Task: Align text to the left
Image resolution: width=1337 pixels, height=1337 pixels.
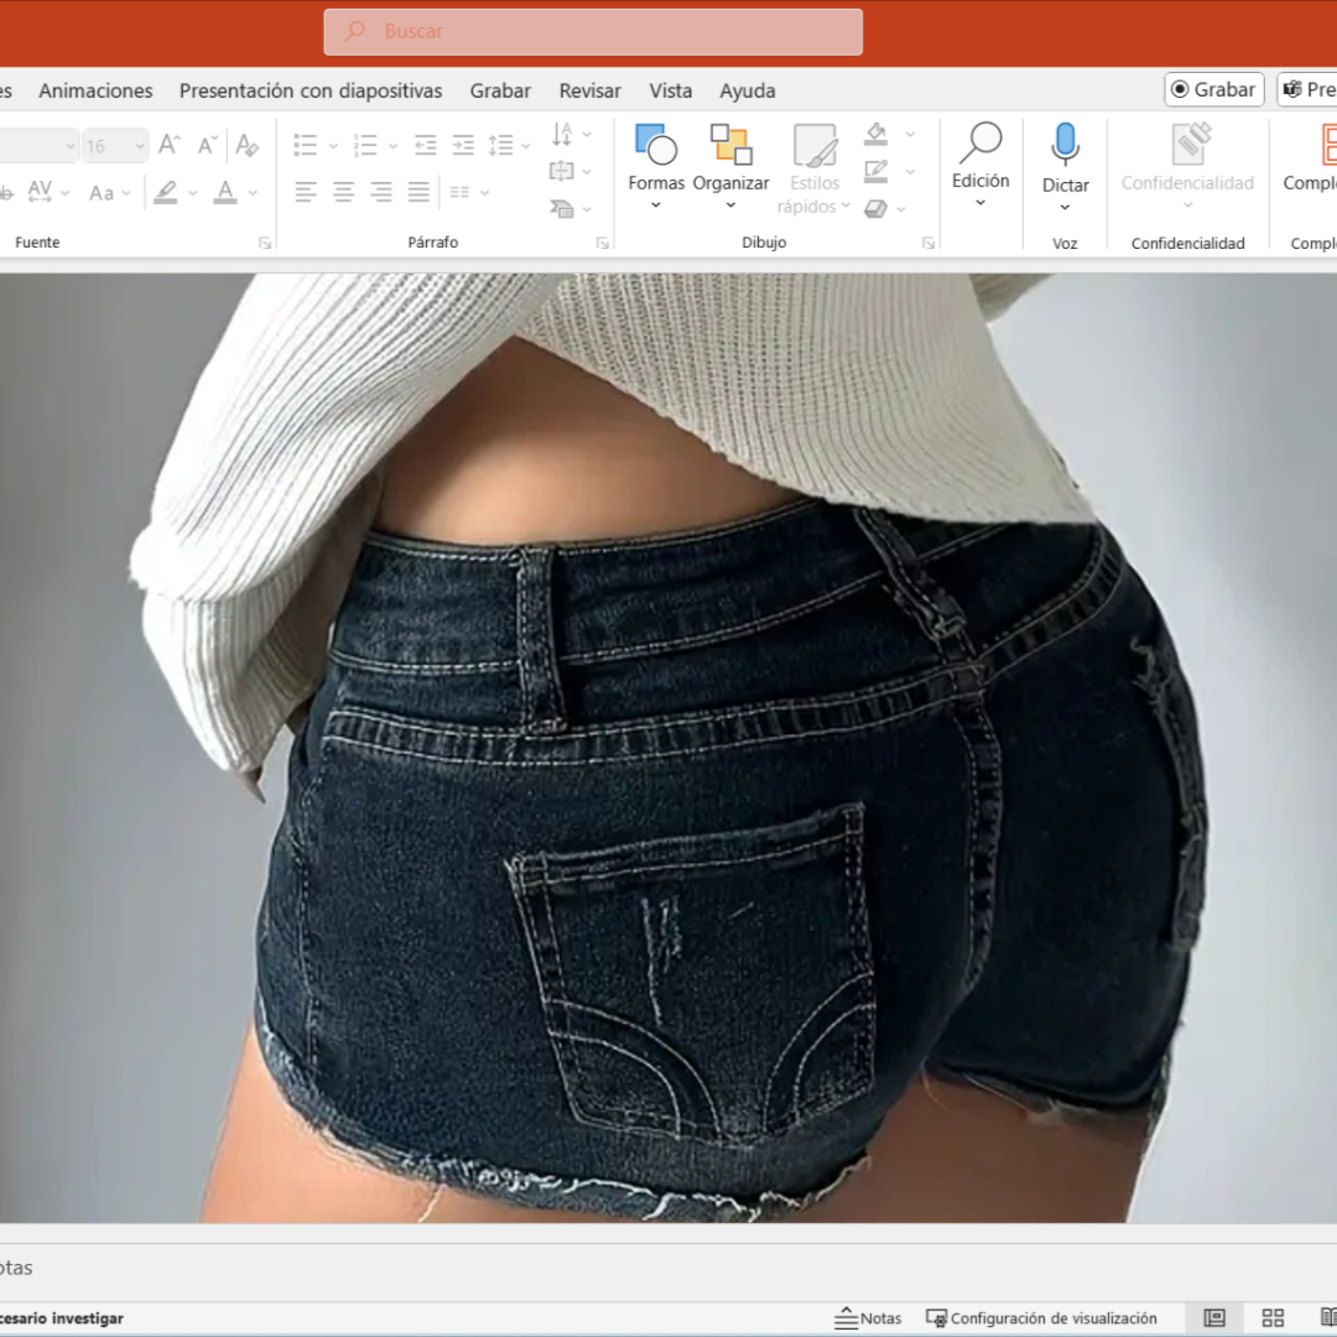Action: pyautogui.click(x=305, y=192)
